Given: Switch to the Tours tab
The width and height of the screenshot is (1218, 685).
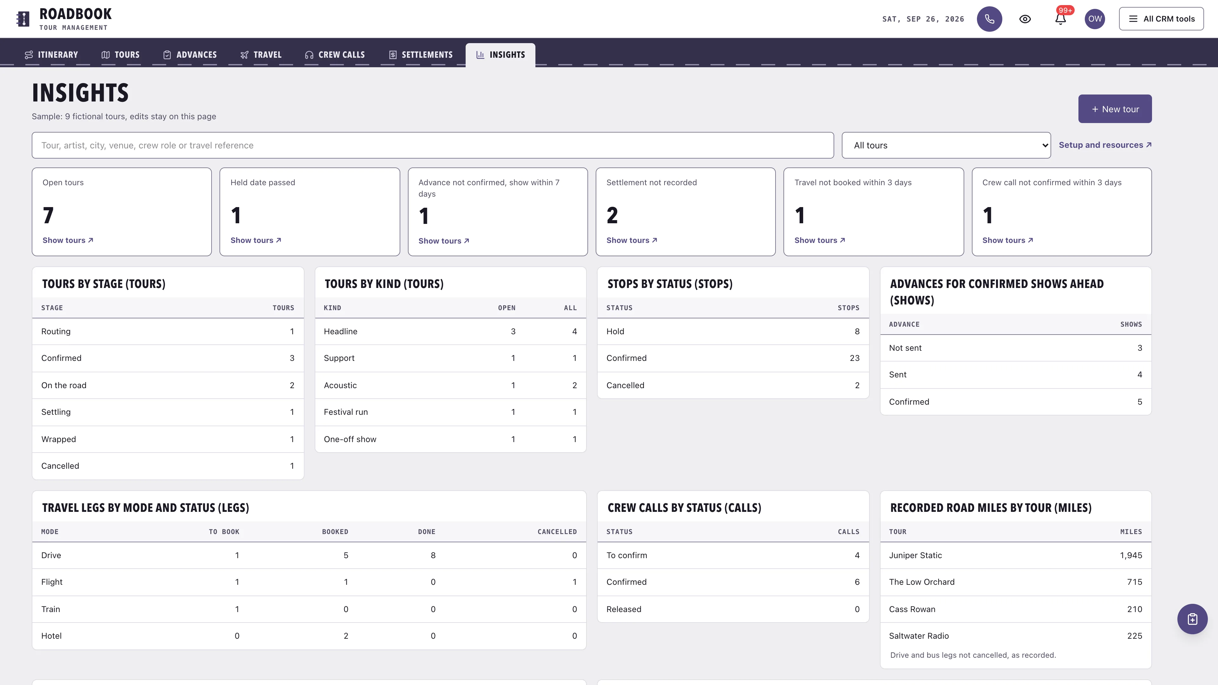Looking at the screenshot, I should click(121, 55).
